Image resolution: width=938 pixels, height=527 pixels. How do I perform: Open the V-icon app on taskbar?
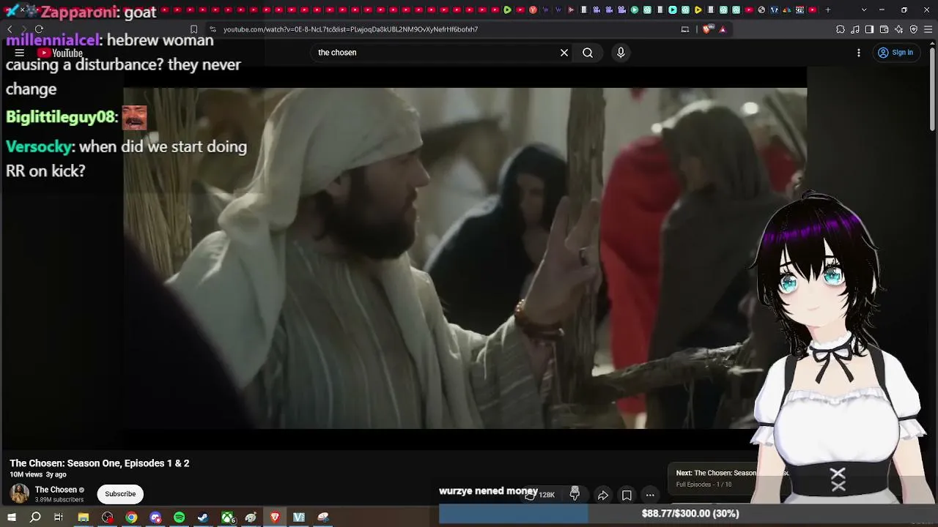tap(299, 517)
